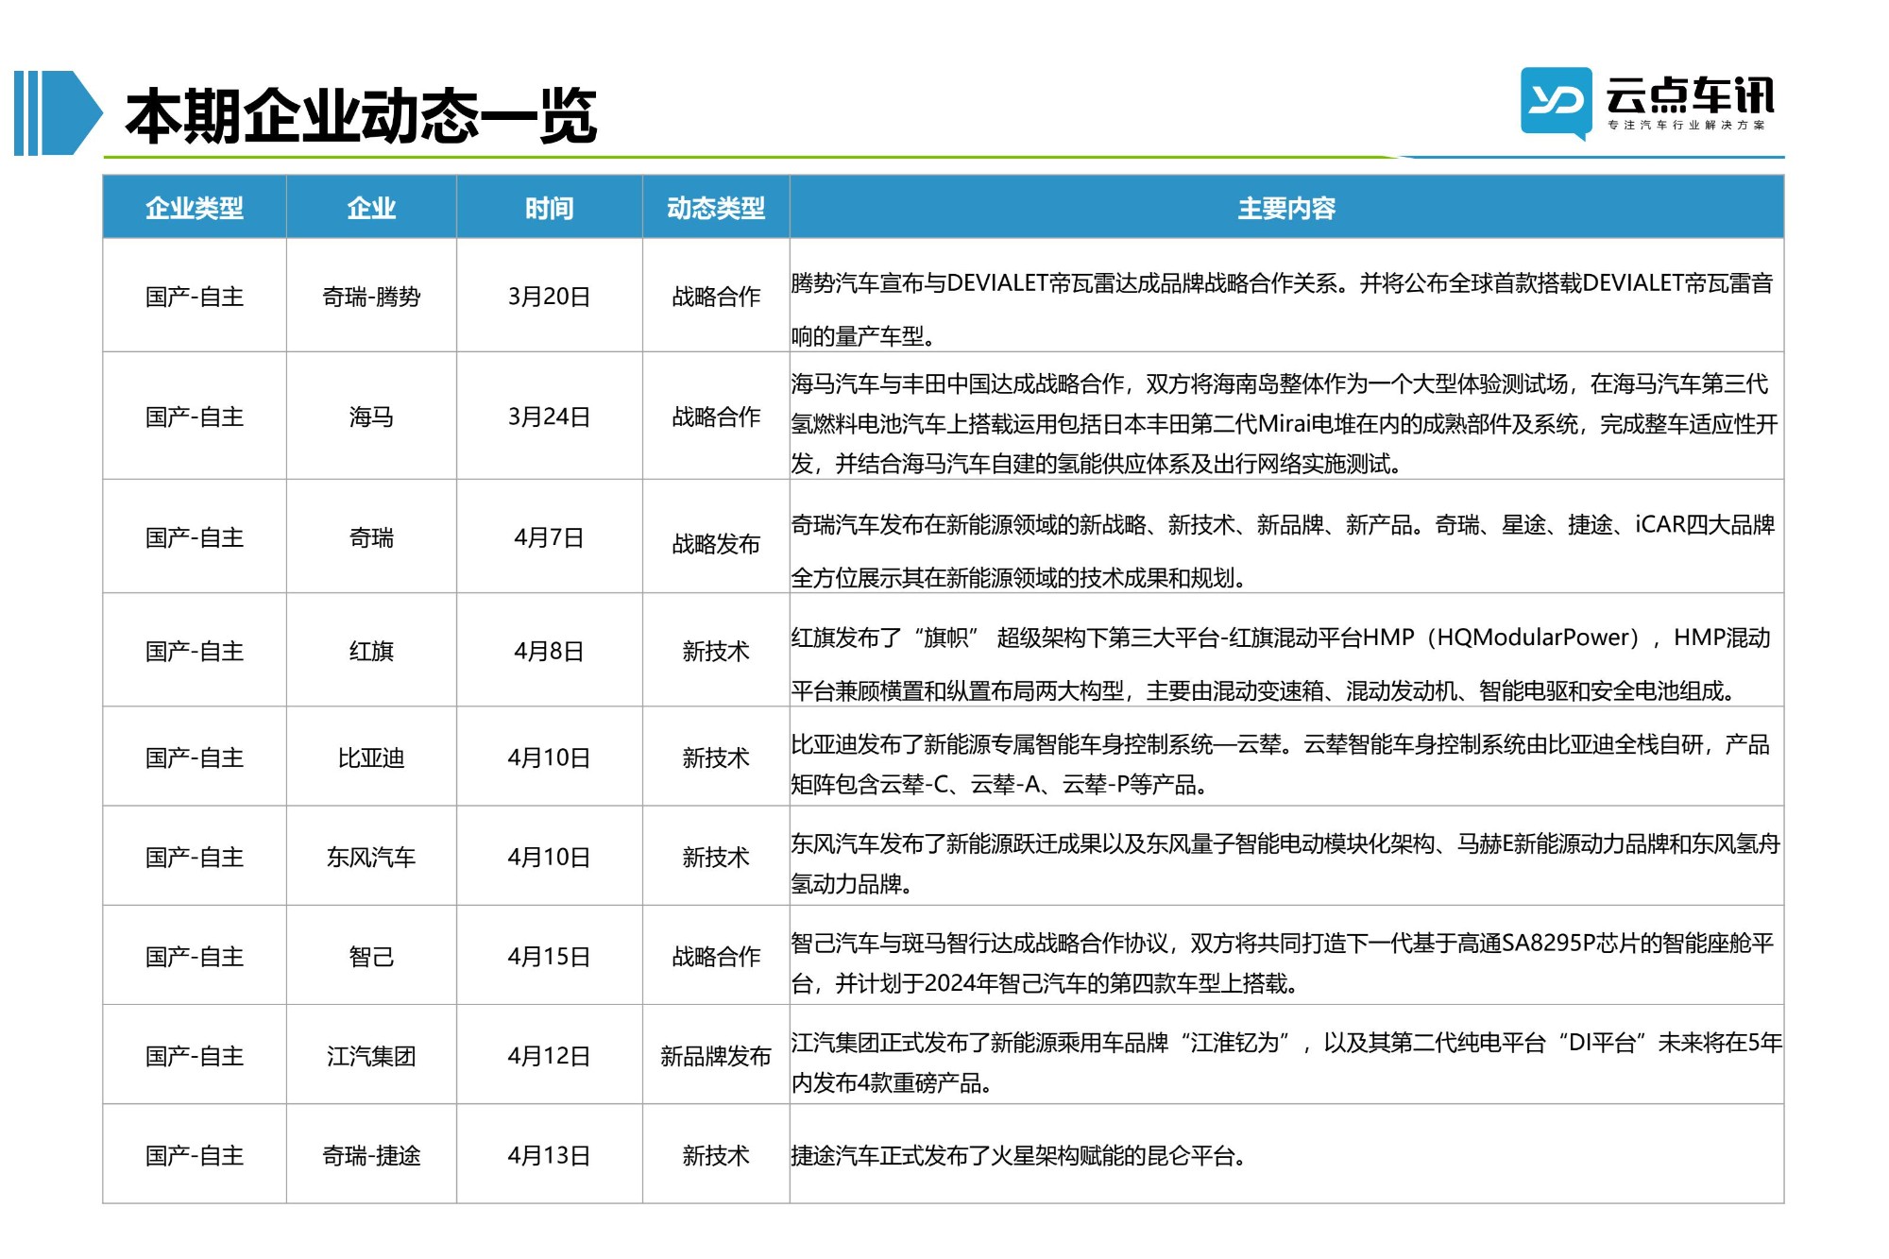Click the 企业类型 column header
This screenshot has height=1259, width=1889.
pyautogui.click(x=195, y=208)
